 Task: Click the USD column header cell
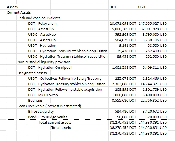(141, 7)
